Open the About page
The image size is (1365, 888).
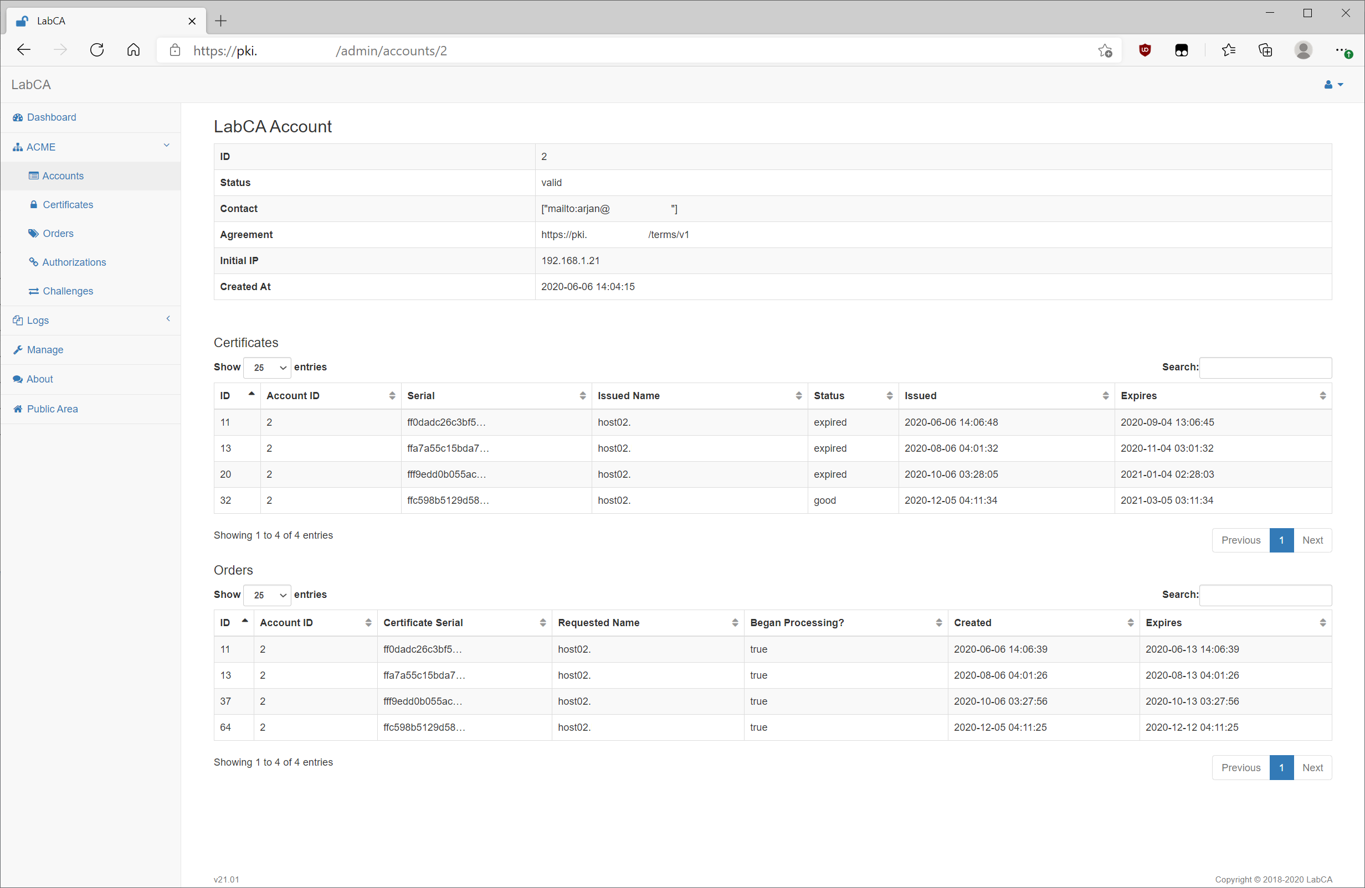[39, 379]
